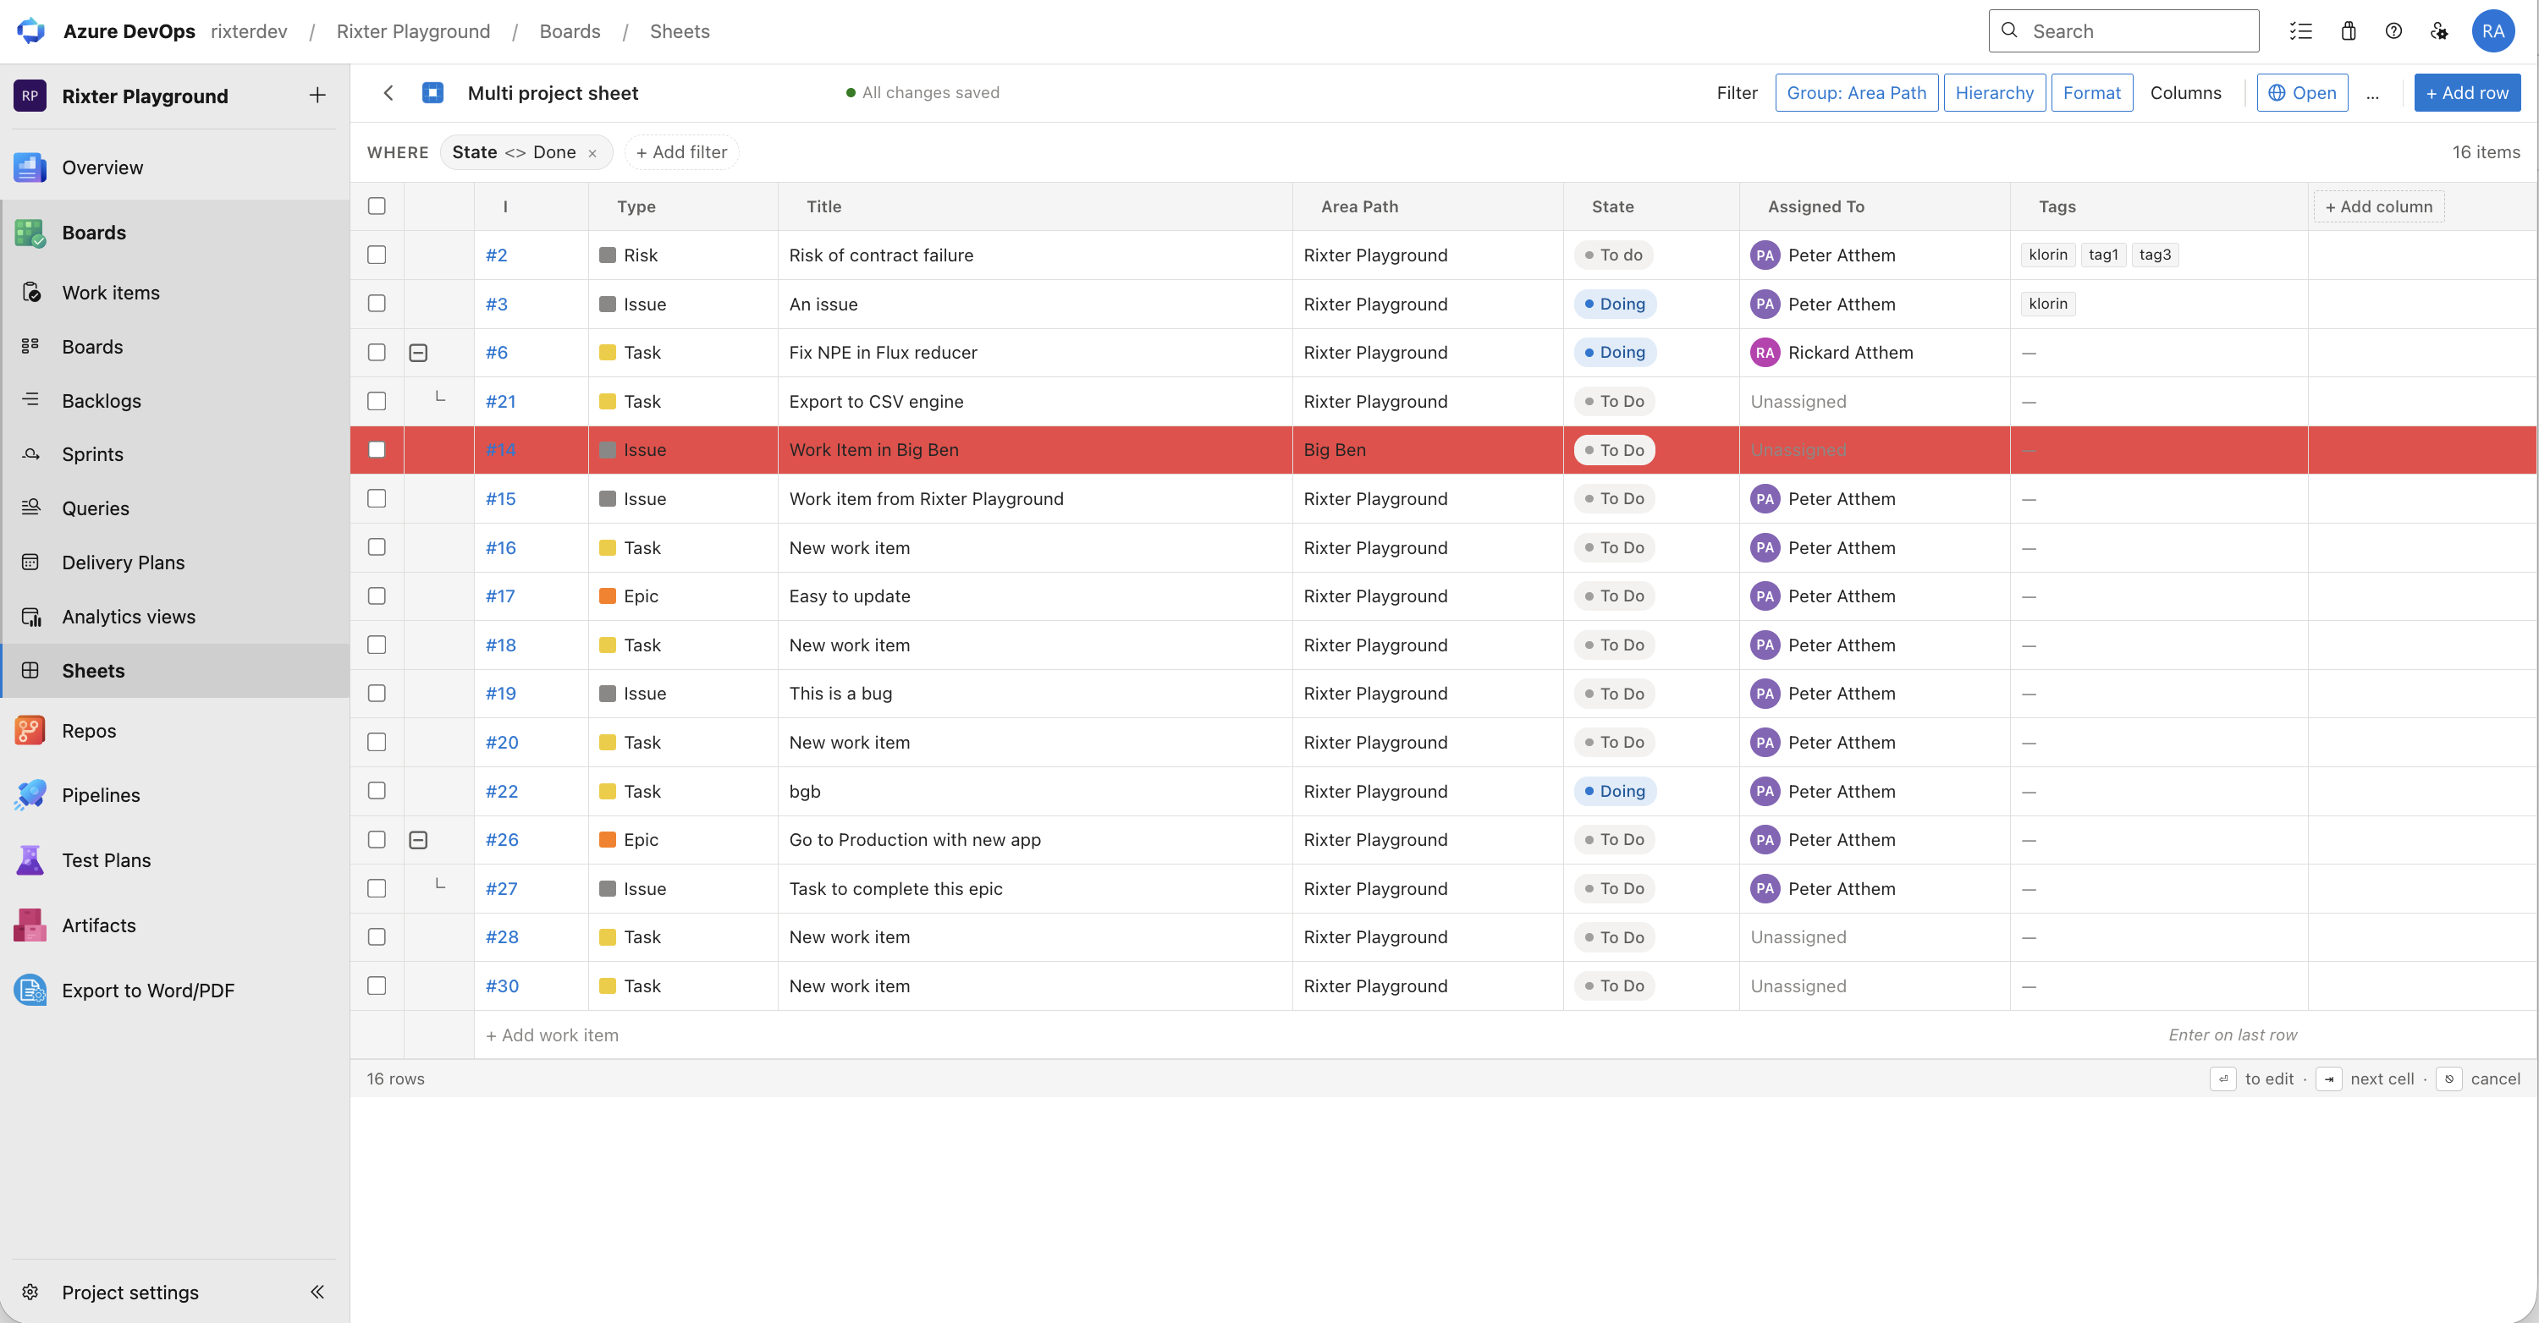This screenshot has width=2539, height=1323.
Task: Collapse children of Epic #26
Action: click(418, 839)
